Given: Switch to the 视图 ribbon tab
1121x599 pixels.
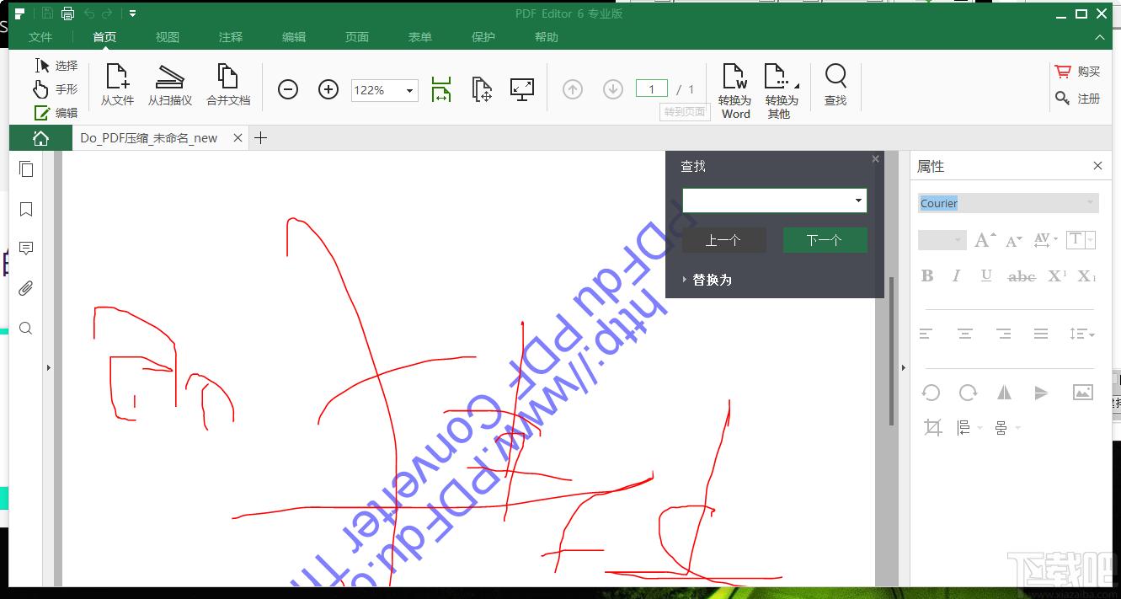Looking at the screenshot, I should coord(168,37).
